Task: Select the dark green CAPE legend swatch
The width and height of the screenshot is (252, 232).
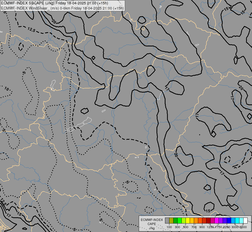Action: (176, 220)
